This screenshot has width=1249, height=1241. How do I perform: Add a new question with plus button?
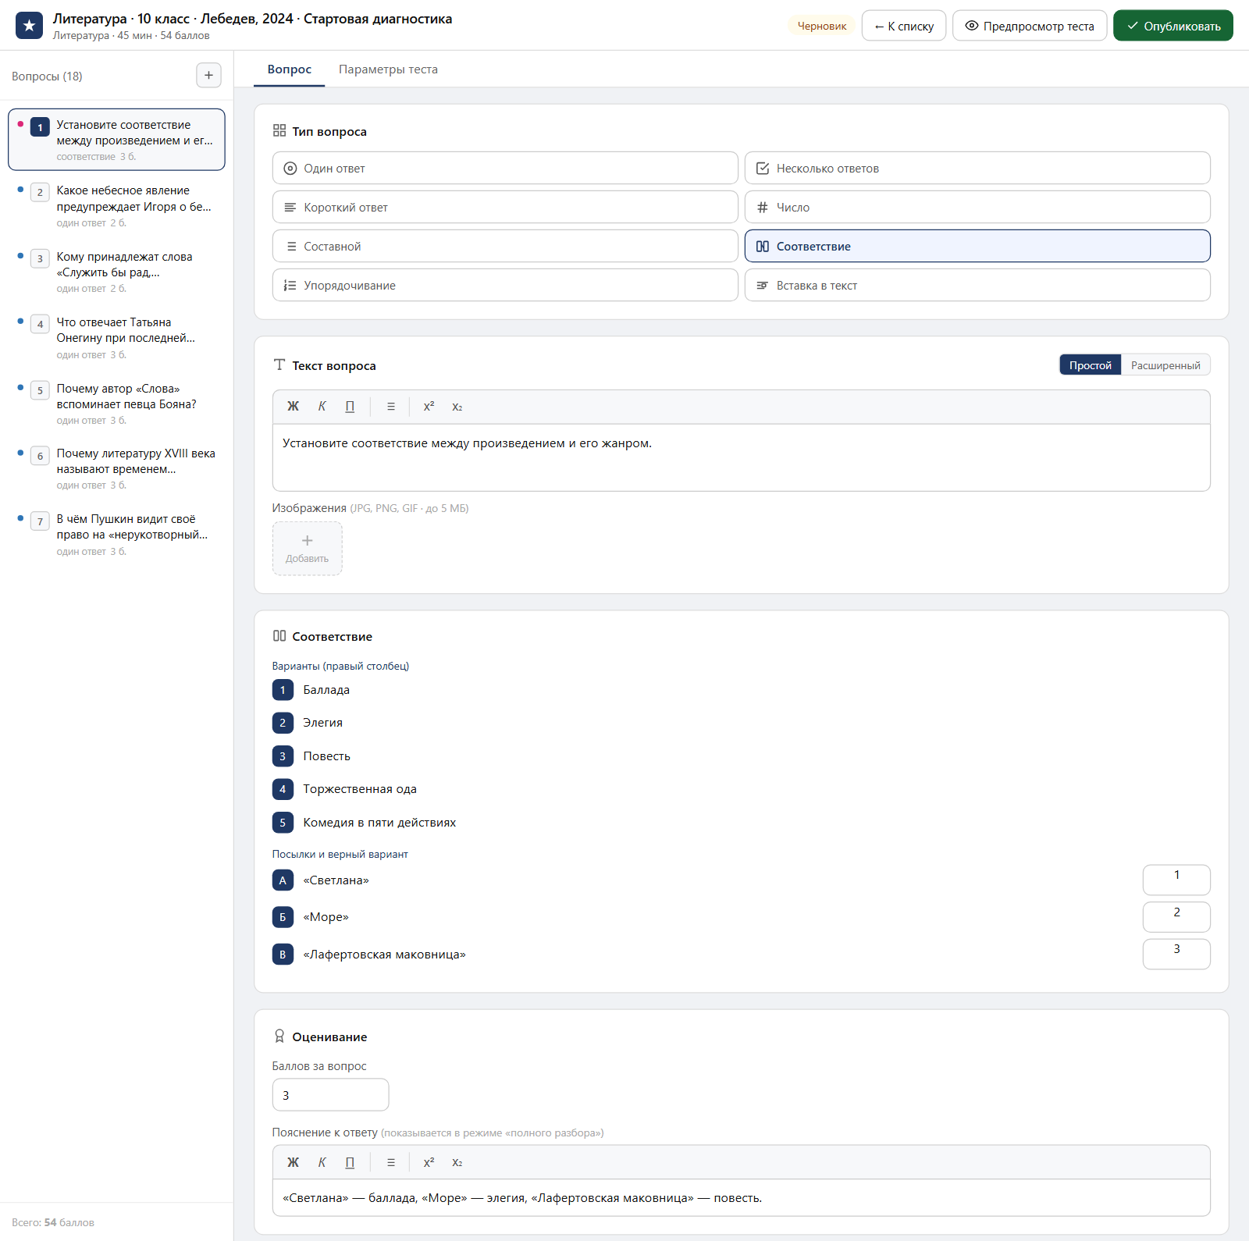pos(208,76)
